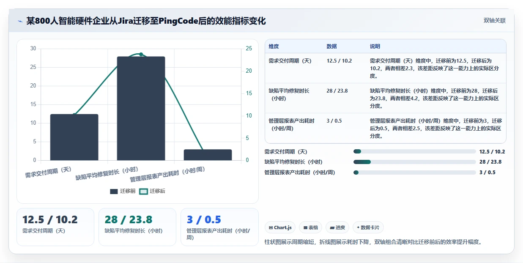Screen dimensions: 523x263
Task: Click the 3 / 0.5 table cell
Action: pyautogui.click(x=334, y=121)
